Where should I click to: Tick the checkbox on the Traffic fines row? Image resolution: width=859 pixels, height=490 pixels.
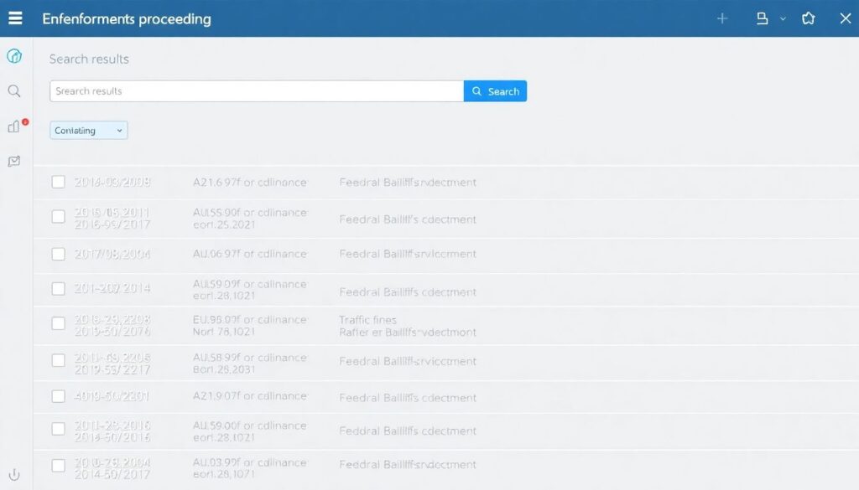[59, 323]
